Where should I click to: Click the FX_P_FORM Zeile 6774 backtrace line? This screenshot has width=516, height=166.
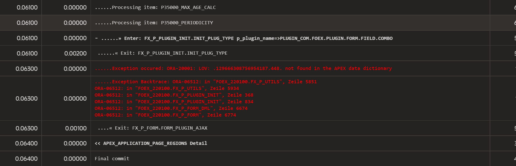[165, 115]
